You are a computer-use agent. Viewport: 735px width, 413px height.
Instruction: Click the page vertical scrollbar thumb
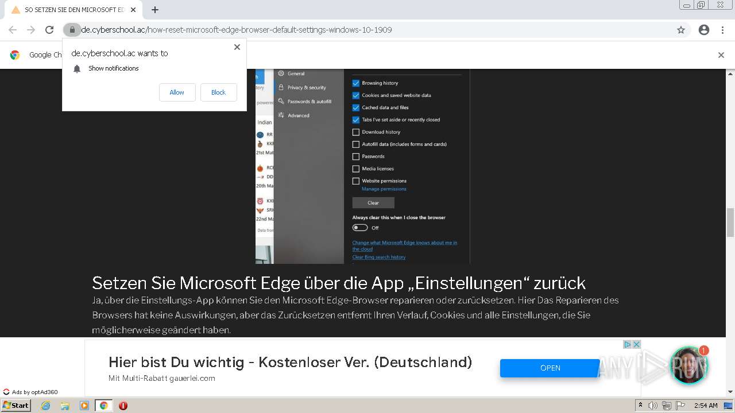pos(730,223)
